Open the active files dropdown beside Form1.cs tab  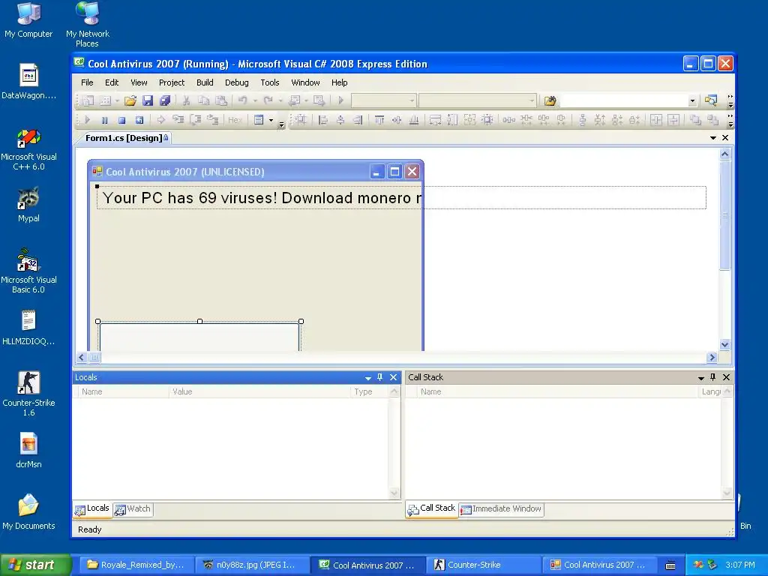713,138
